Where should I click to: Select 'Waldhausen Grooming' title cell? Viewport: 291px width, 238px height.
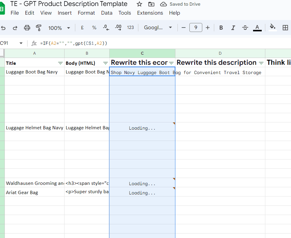coord(35,182)
